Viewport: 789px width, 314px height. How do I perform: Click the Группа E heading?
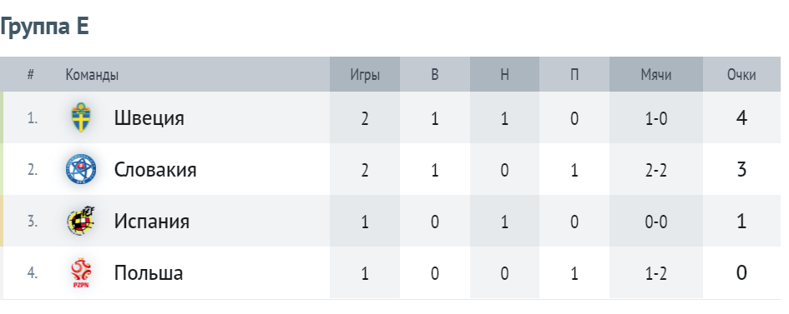pyautogui.click(x=44, y=26)
